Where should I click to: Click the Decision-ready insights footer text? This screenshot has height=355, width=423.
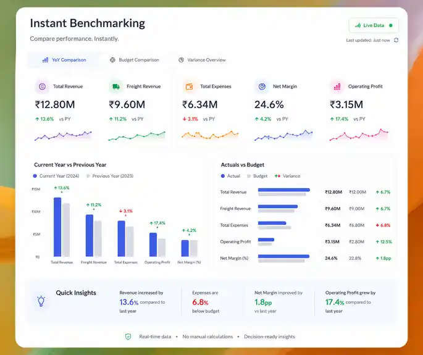click(269, 336)
